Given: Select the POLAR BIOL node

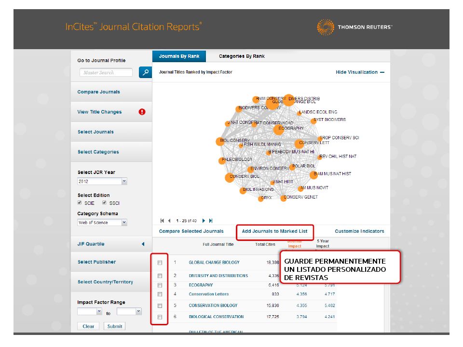Looking at the screenshot, I should (x=292, y=167).
